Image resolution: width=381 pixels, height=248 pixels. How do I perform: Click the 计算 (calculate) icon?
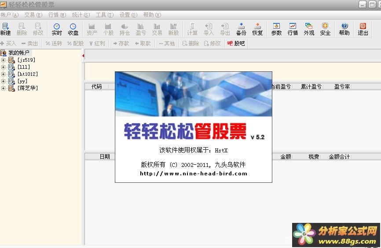tap(192, 29)
